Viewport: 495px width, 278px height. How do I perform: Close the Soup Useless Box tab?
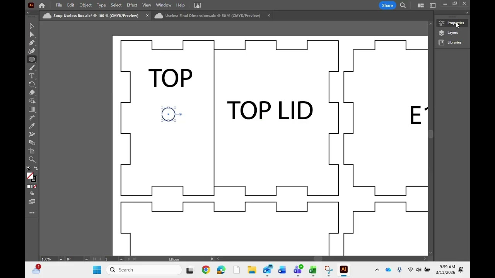point(147,16)
